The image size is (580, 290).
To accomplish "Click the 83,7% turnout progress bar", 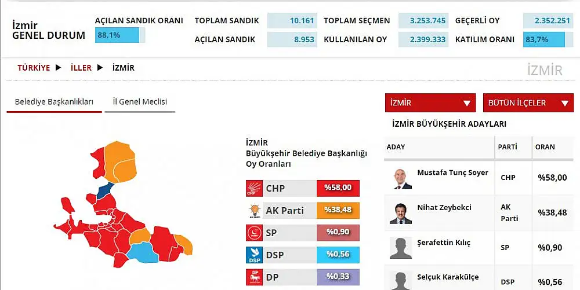I will pyautogui.click(x=548, y=39).
